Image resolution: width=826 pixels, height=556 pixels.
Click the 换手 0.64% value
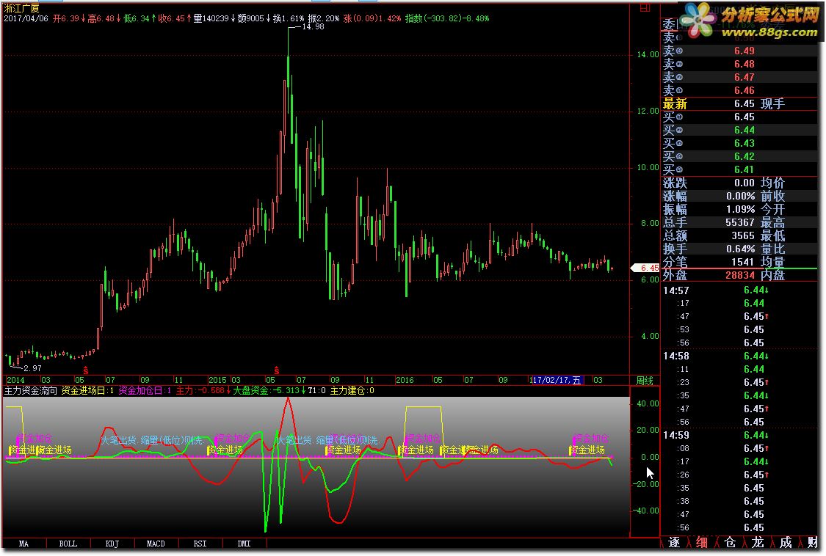coord(740,249)
